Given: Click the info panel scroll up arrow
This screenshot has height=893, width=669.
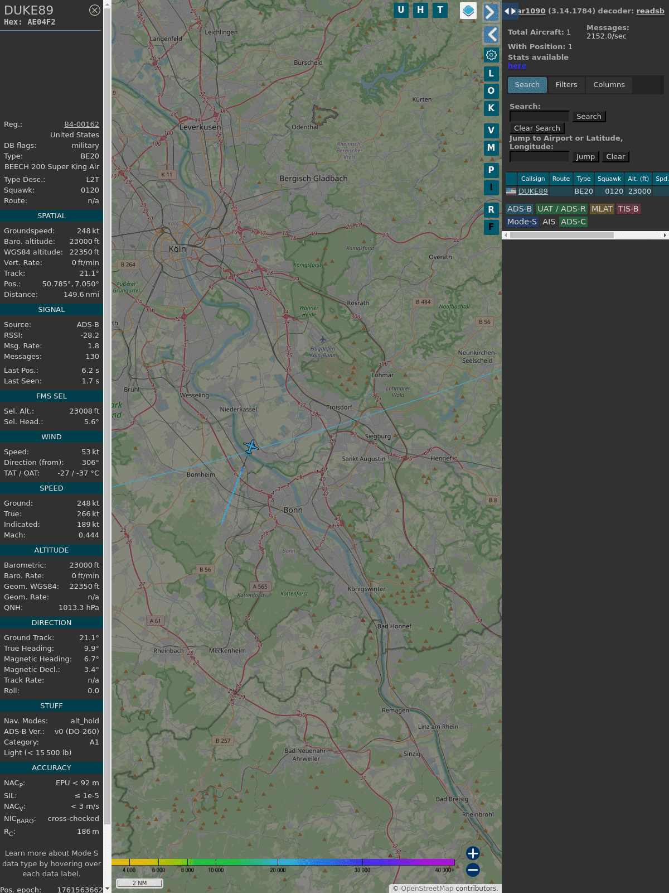Looking at the screenshot, I should point(107,4).
